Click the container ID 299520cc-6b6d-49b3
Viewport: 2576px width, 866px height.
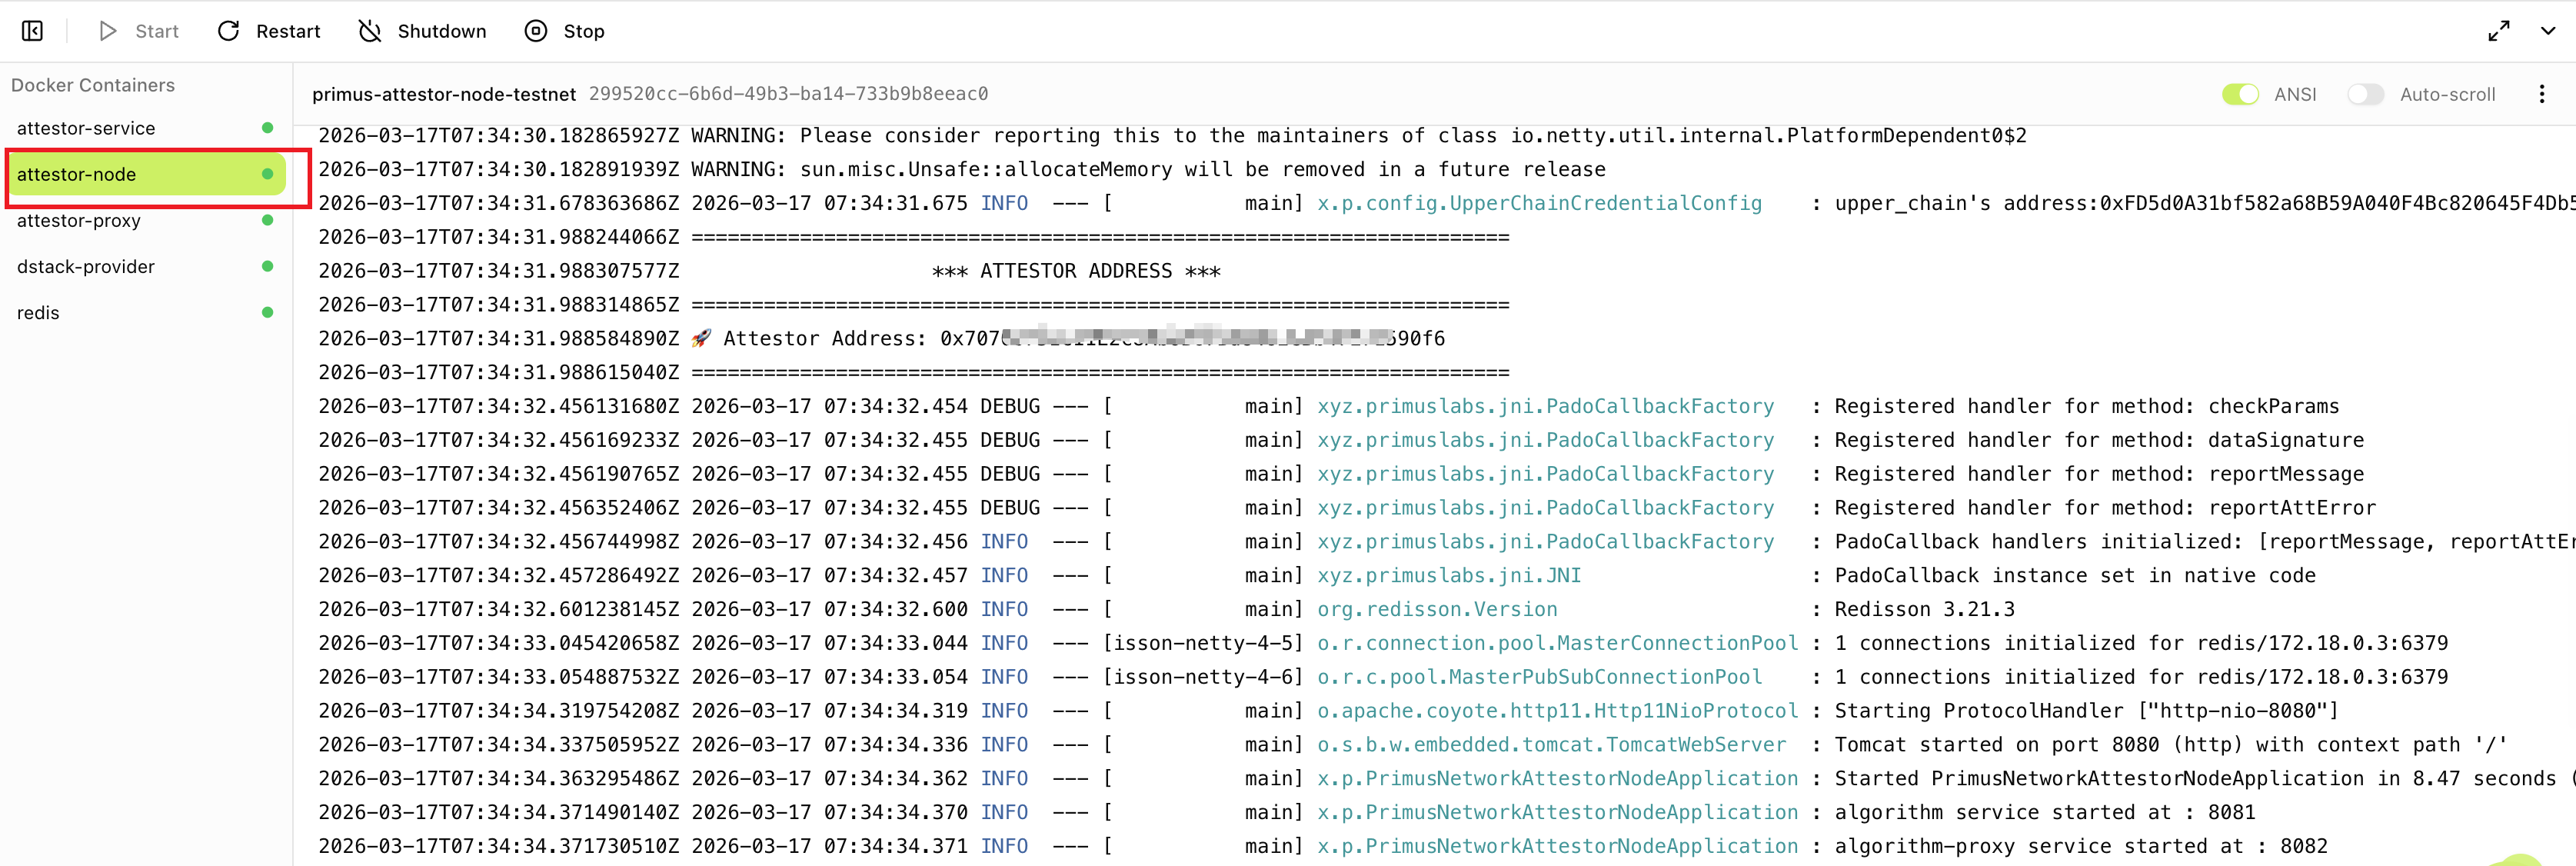788,94
